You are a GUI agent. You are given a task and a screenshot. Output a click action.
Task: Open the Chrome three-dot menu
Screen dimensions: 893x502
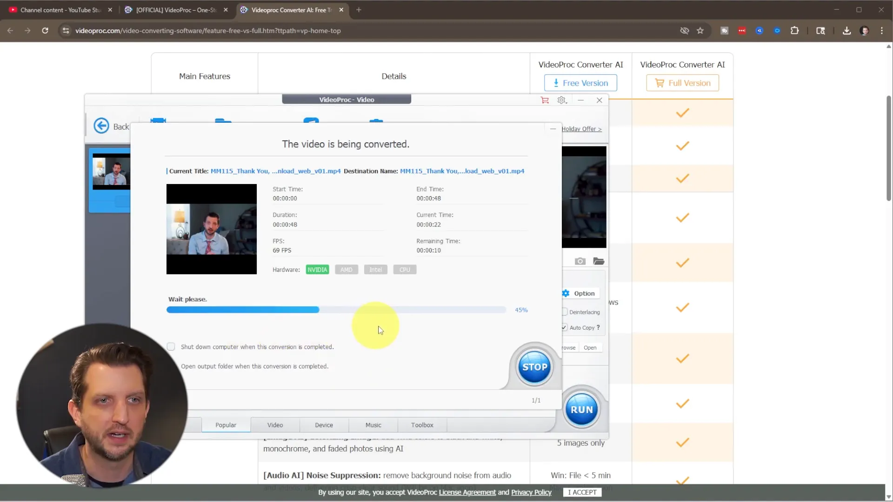(x=882, y=31)
